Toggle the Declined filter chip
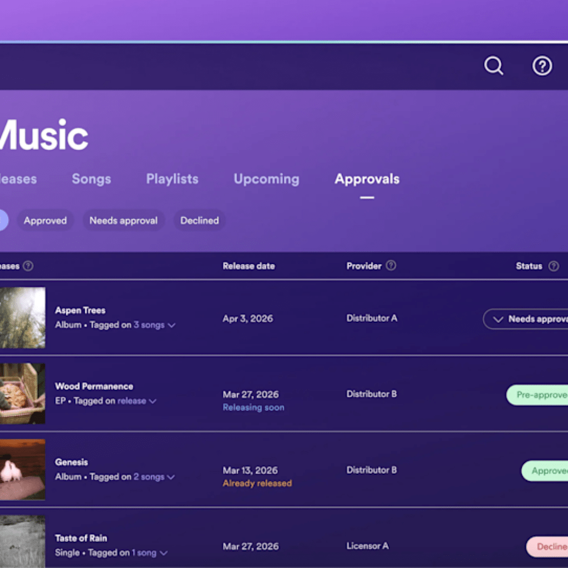Viewport: 568px width, 568px height. [199, 220]
